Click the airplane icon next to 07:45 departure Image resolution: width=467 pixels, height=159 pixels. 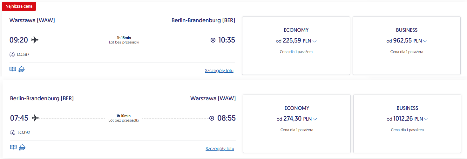(35, 118)
